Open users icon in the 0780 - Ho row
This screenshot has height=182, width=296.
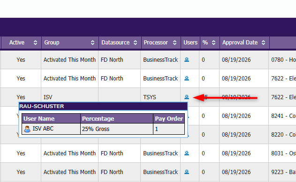187,60
